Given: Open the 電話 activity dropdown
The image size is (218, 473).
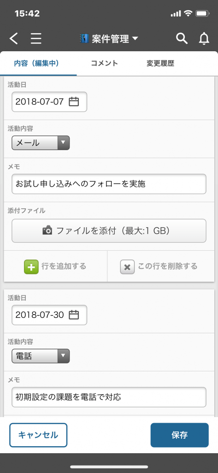Looking at the screenshot, I should coord(41,356).
